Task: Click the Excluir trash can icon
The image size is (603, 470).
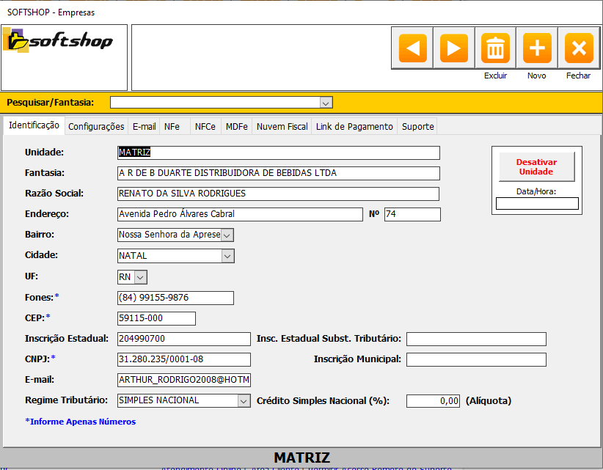Action: pyautogui.click(x=496, y=48)
